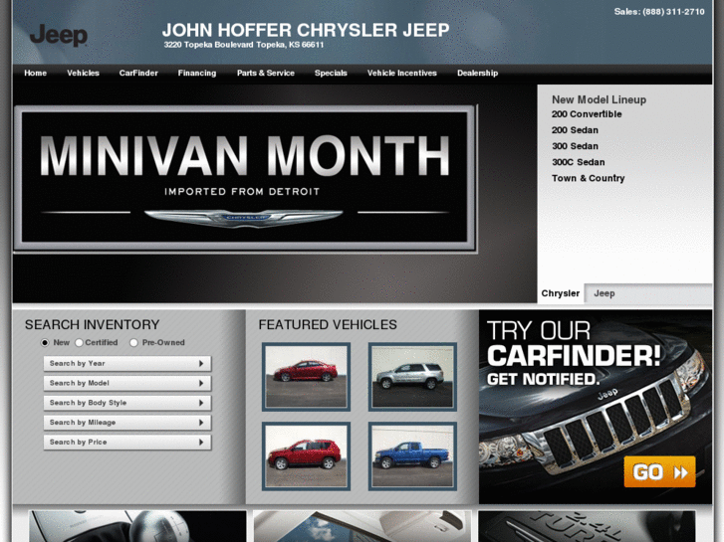The height and width of the screenshot is (542, 724).
Task: Click the sales phone number (888) 311-2710
Action: click(x=673, y=12)
